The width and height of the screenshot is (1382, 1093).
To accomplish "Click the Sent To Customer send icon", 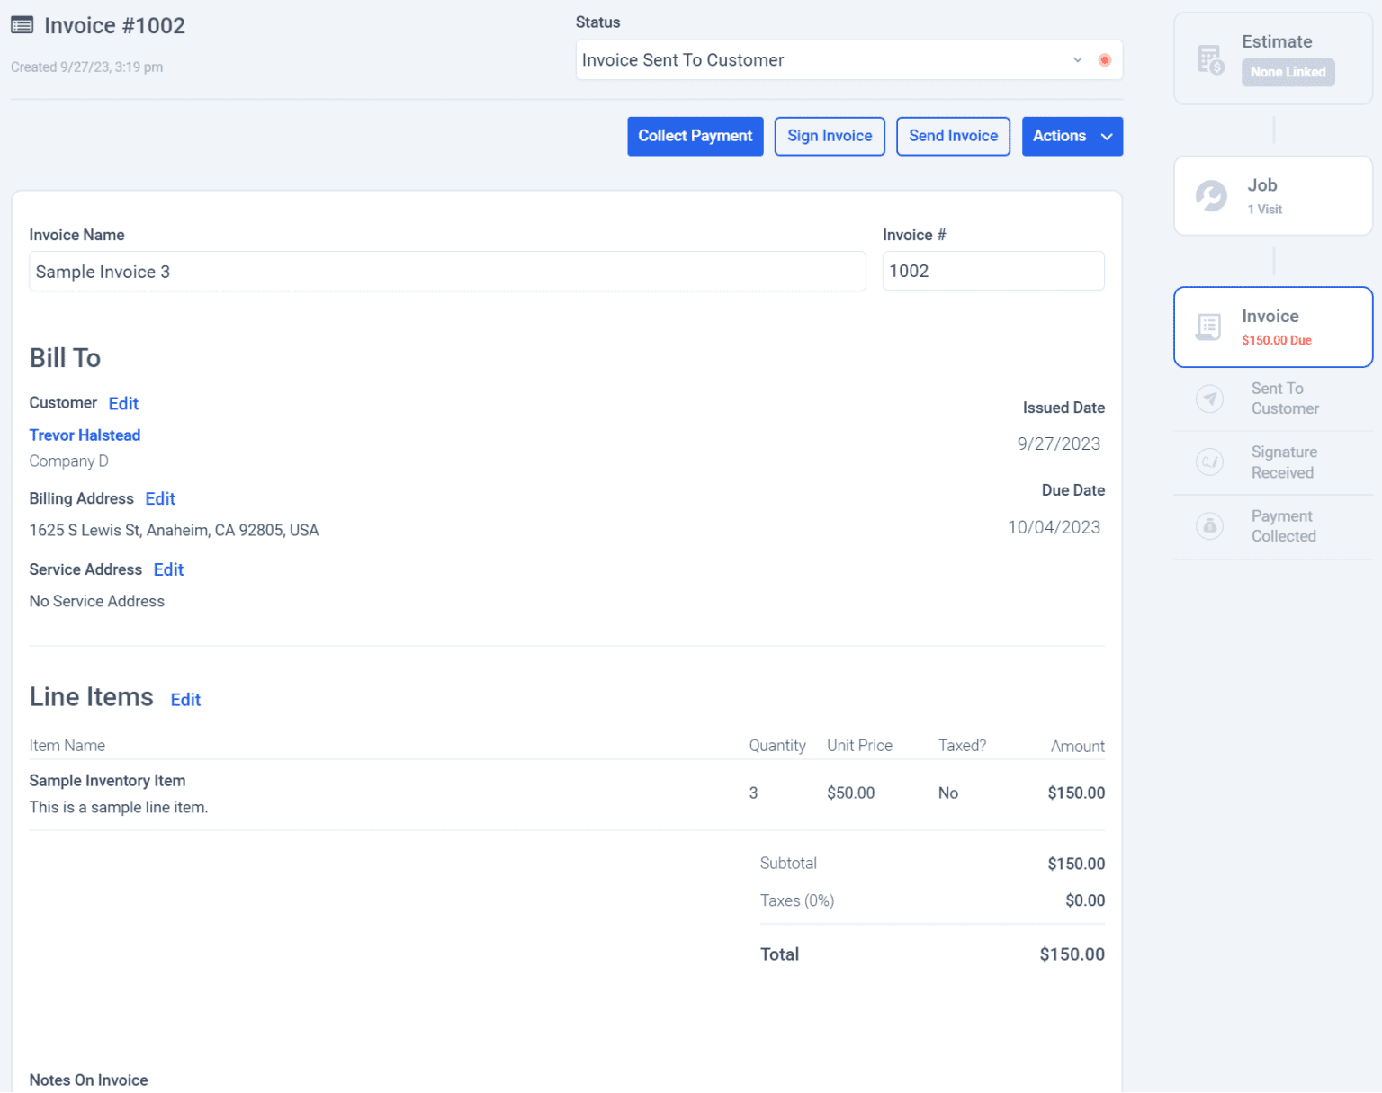I will [1209, 399].
